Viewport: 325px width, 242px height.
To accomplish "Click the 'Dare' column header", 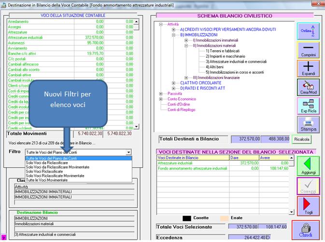I will coord(244,158).
